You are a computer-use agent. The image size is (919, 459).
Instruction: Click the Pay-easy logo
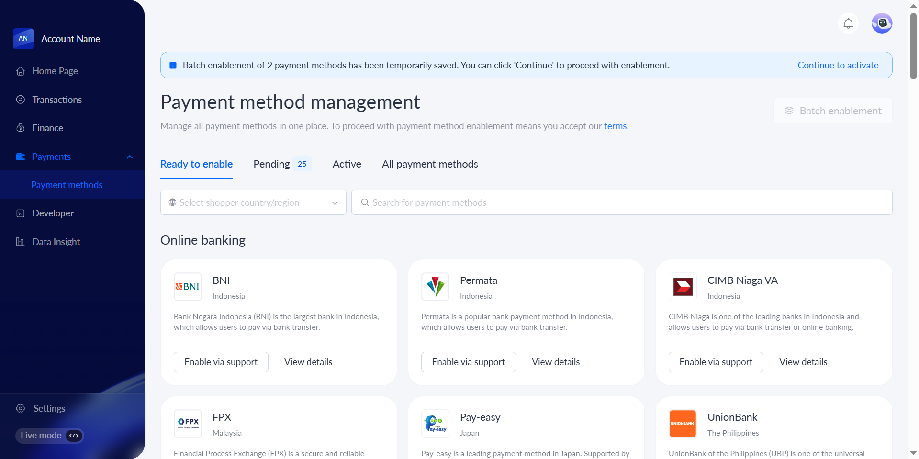point(435,424)
